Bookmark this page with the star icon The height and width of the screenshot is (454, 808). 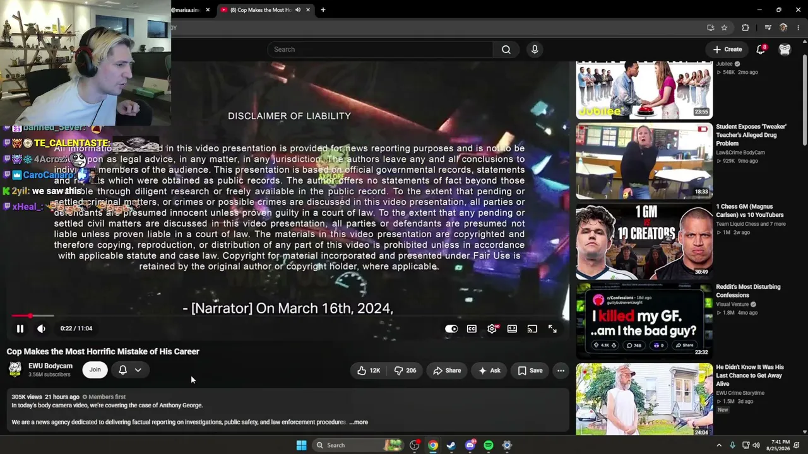(724, 28)
